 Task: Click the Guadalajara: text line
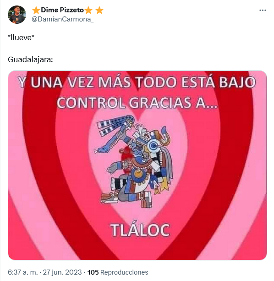click(x=30, y=59)
